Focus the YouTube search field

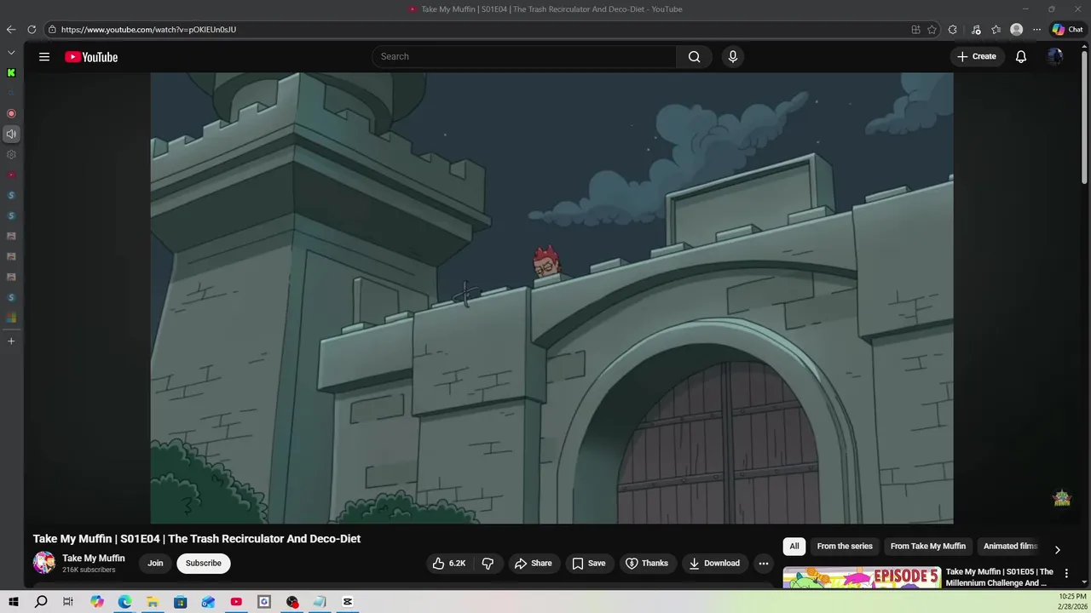pos(524,57)
